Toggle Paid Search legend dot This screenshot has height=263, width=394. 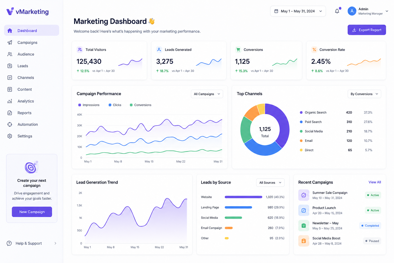[301, 122]
